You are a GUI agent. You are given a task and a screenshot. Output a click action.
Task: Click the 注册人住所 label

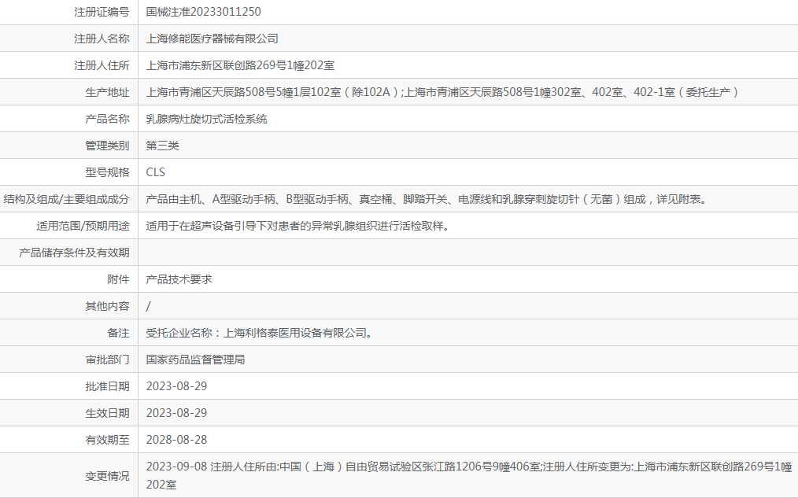click(x=102, y=65)
